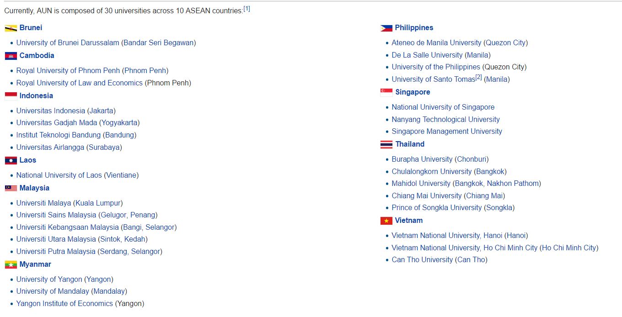Open National University of Singapore link

443,107
